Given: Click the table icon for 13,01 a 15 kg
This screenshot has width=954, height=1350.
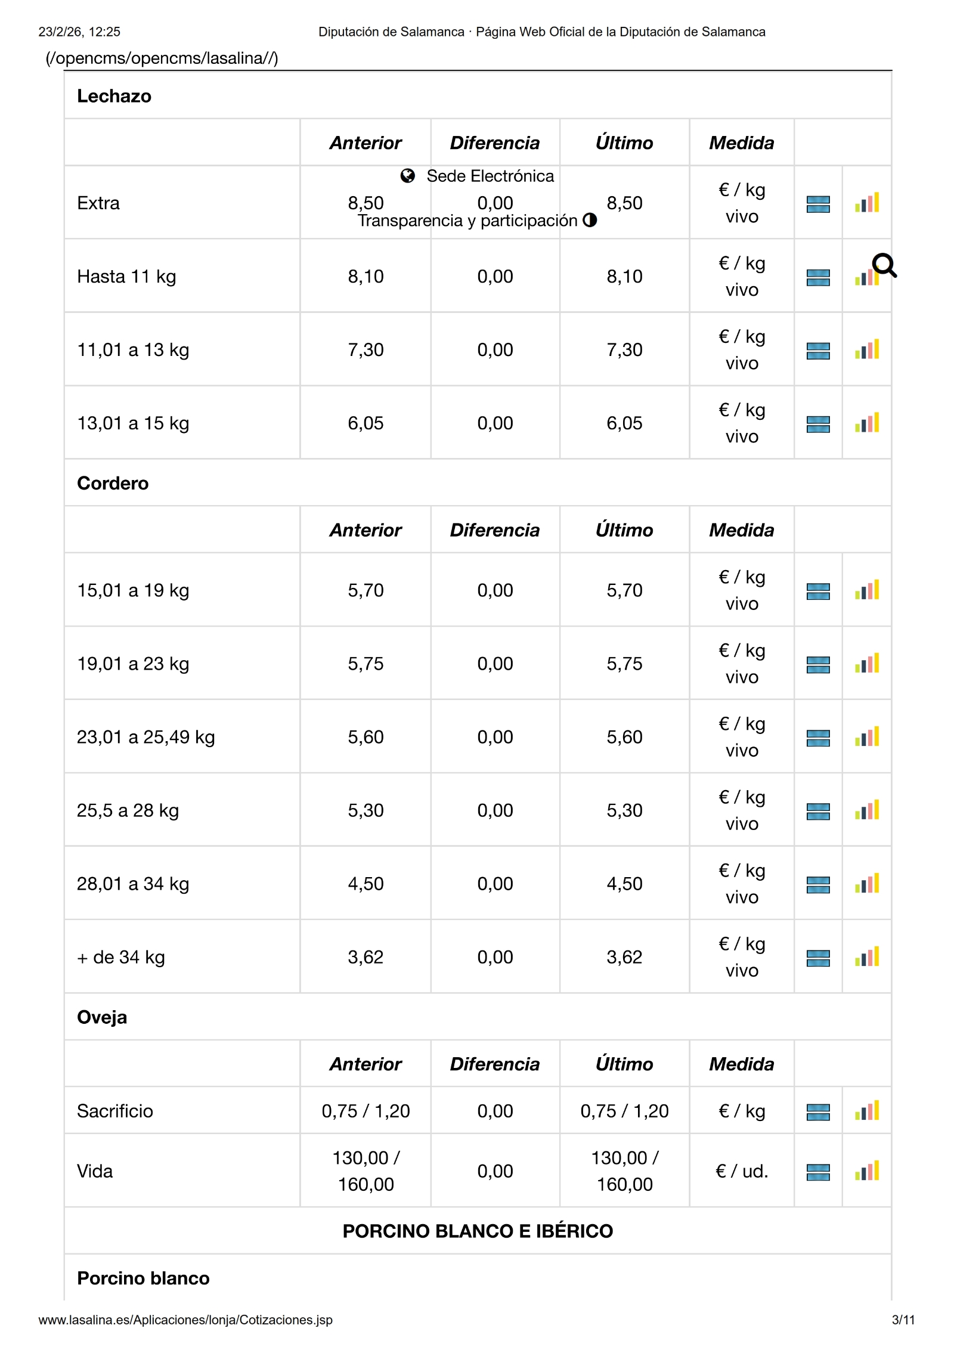Looking at the screenshot, I should click(817, 424).
